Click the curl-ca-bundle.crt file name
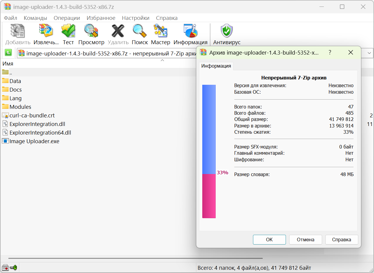This screenshot has height=273, width=374. coord(32,115)
